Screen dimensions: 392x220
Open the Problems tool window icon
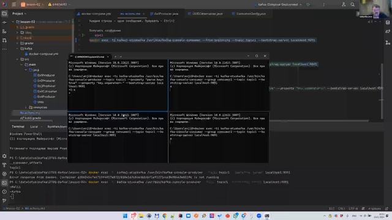coord(4,192)
